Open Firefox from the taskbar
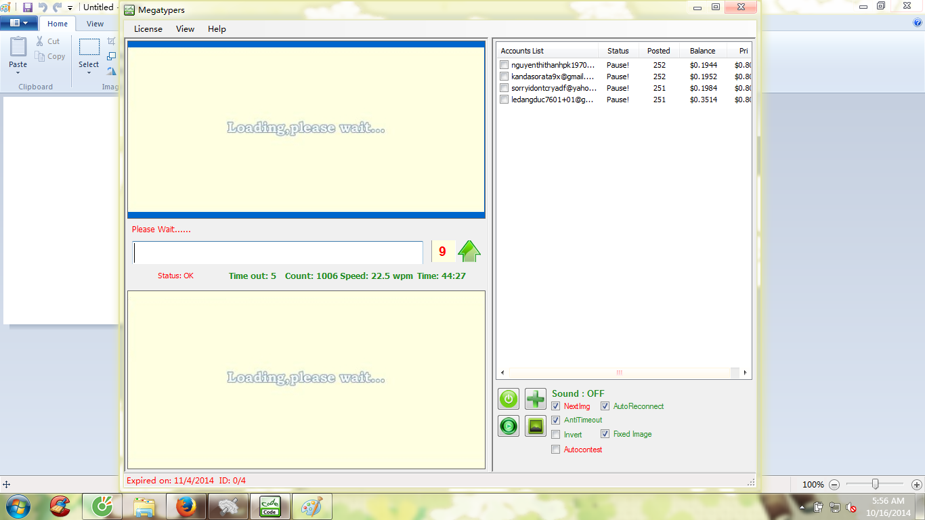 pos(186,506)
